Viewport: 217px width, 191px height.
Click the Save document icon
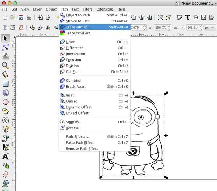[x=21, y=18]
